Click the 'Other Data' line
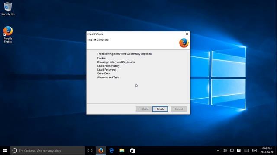Viewport: 277px width, 155px height. (x=103, y=74)
